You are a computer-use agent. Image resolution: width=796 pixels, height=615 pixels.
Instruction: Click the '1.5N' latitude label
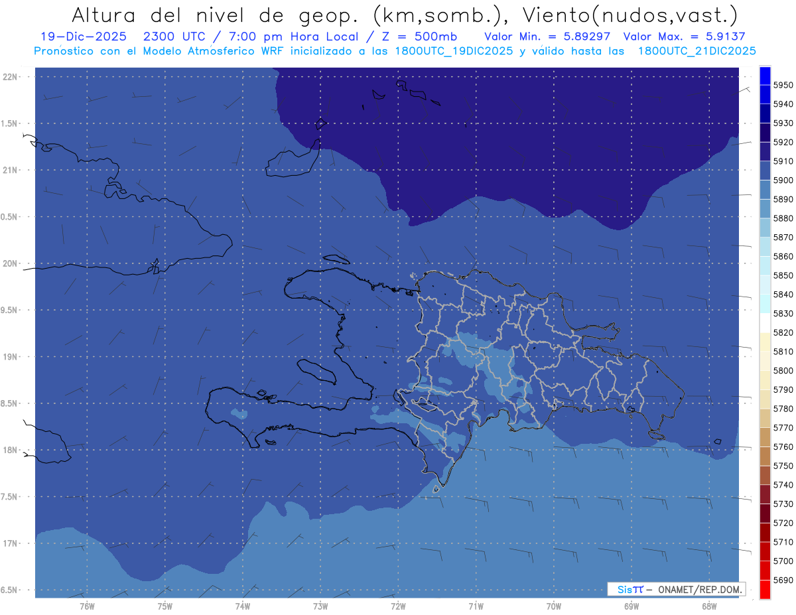point(10,123)
